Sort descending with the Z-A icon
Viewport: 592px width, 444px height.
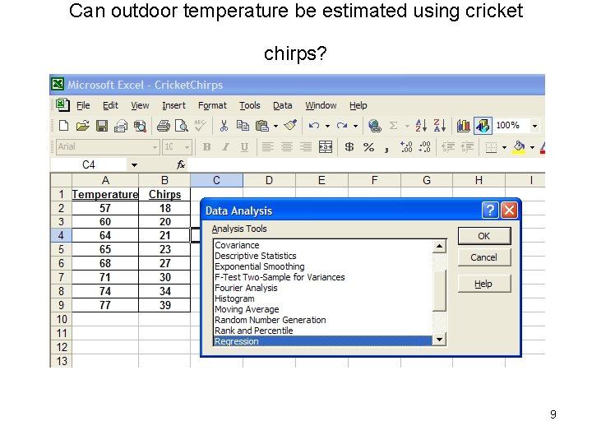(439, 126)
